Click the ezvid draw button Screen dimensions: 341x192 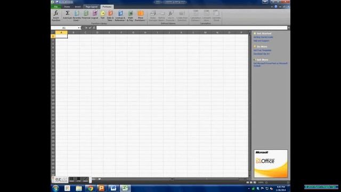(85, 179)
